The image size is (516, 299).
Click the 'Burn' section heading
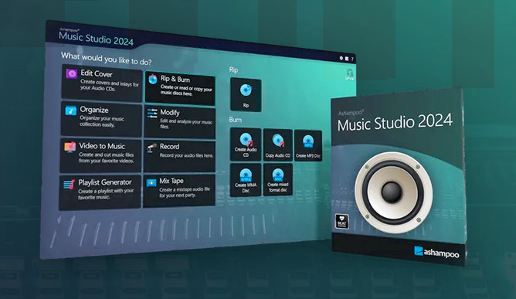(x=236, y=120)
